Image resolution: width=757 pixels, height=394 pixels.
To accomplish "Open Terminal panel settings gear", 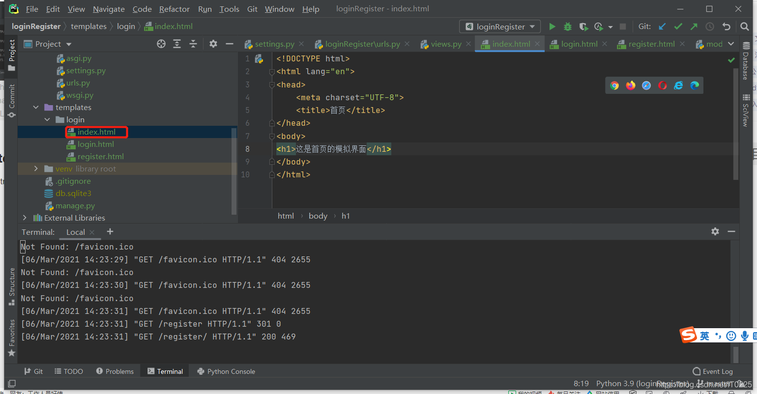I will (x=715, y=231).
